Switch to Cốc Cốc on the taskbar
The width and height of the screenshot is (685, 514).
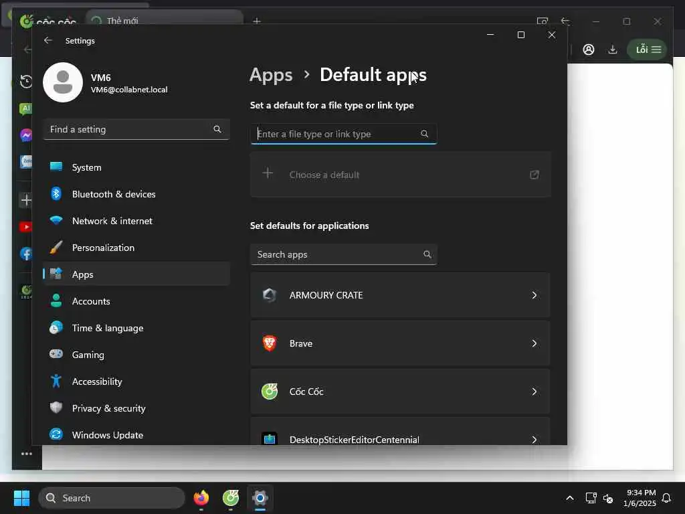click(x=231, y=498)
